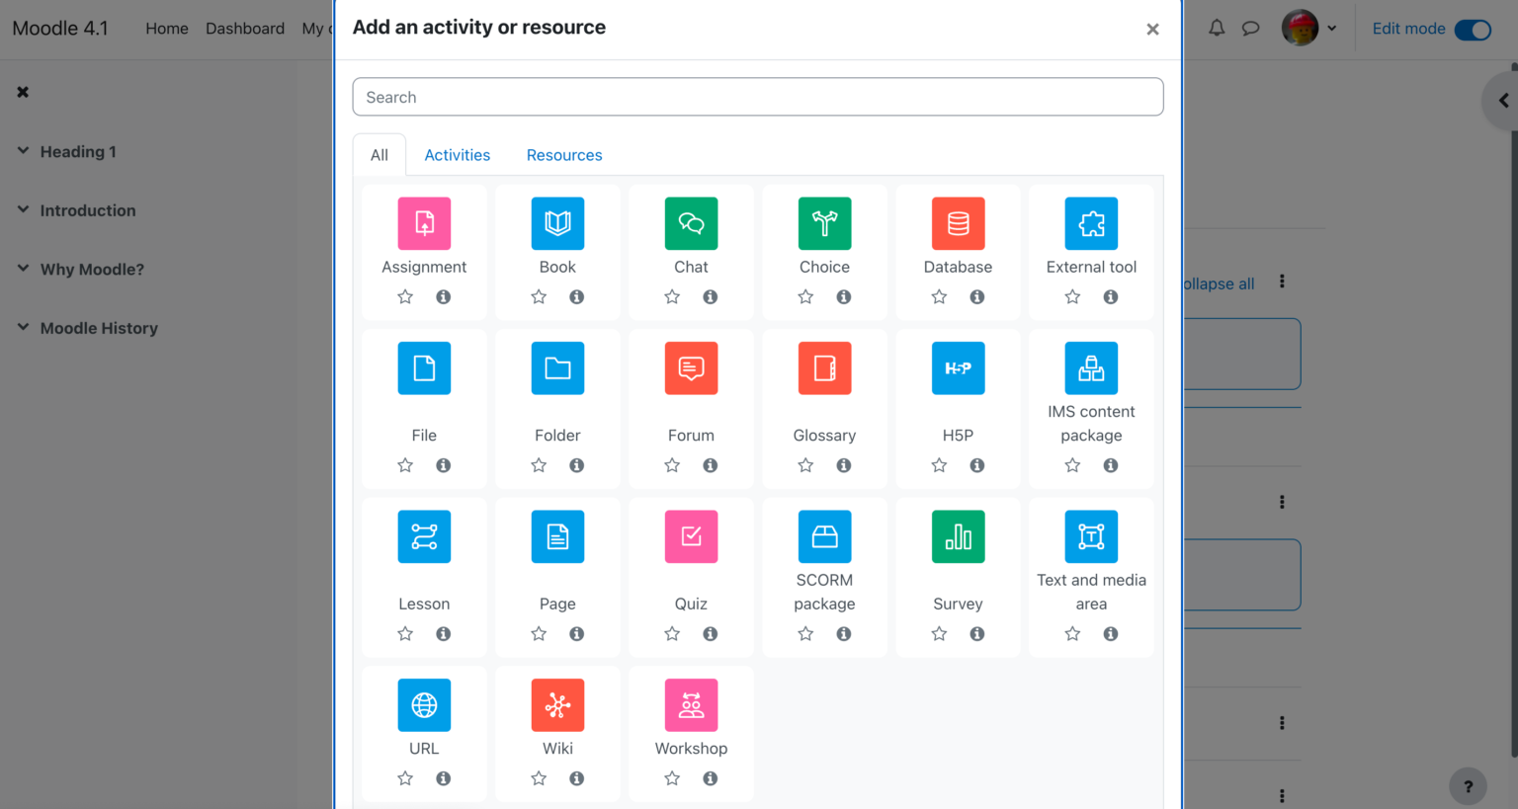Select the SCORM package icon
This screenshot has height=809, width=1518.
[x=824, y=536]
